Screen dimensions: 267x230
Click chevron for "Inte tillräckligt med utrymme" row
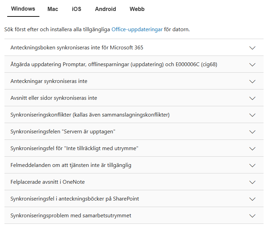pyautogui.click(x=252, y=149)
